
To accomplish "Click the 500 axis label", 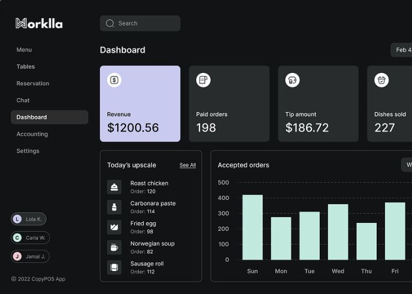I will pyautogui.click(x=223, y=182).
